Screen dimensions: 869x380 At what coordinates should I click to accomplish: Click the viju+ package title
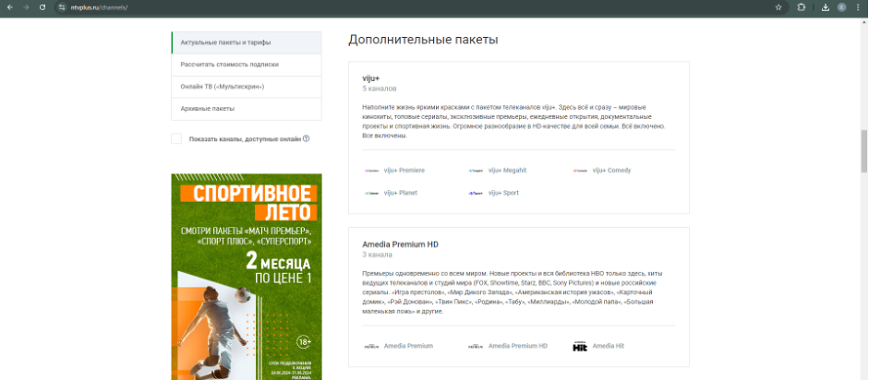click(370, 78)
